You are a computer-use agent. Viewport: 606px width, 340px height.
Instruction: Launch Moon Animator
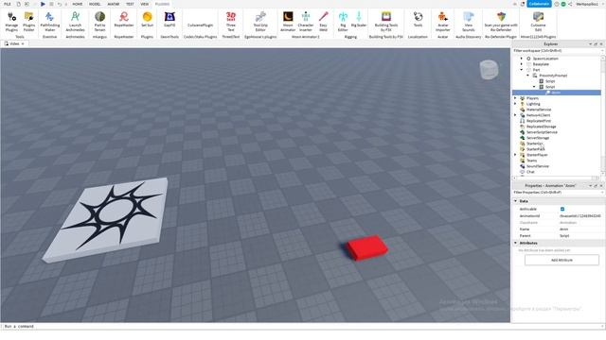pos(288,22)
